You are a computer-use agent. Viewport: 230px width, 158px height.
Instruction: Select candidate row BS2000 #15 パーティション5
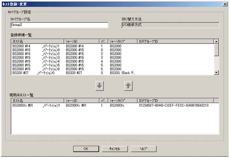point(113,65)
